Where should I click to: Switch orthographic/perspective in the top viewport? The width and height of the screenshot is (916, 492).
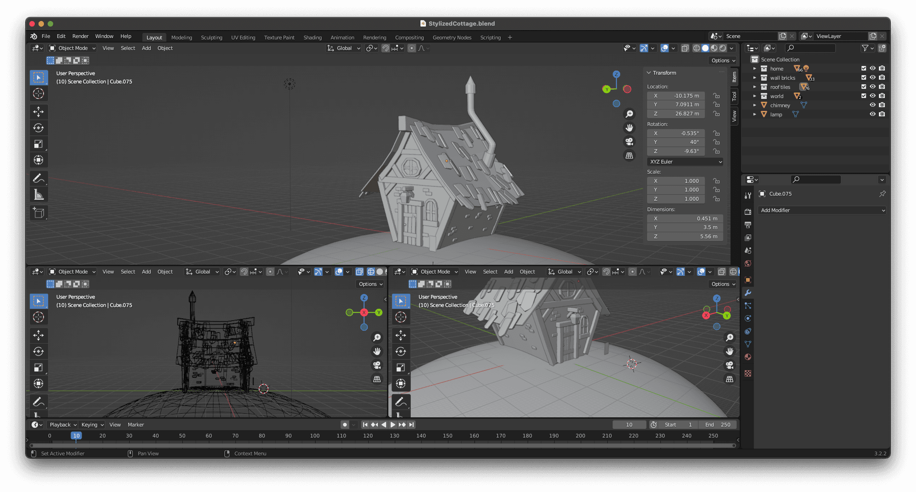[629, 156]
